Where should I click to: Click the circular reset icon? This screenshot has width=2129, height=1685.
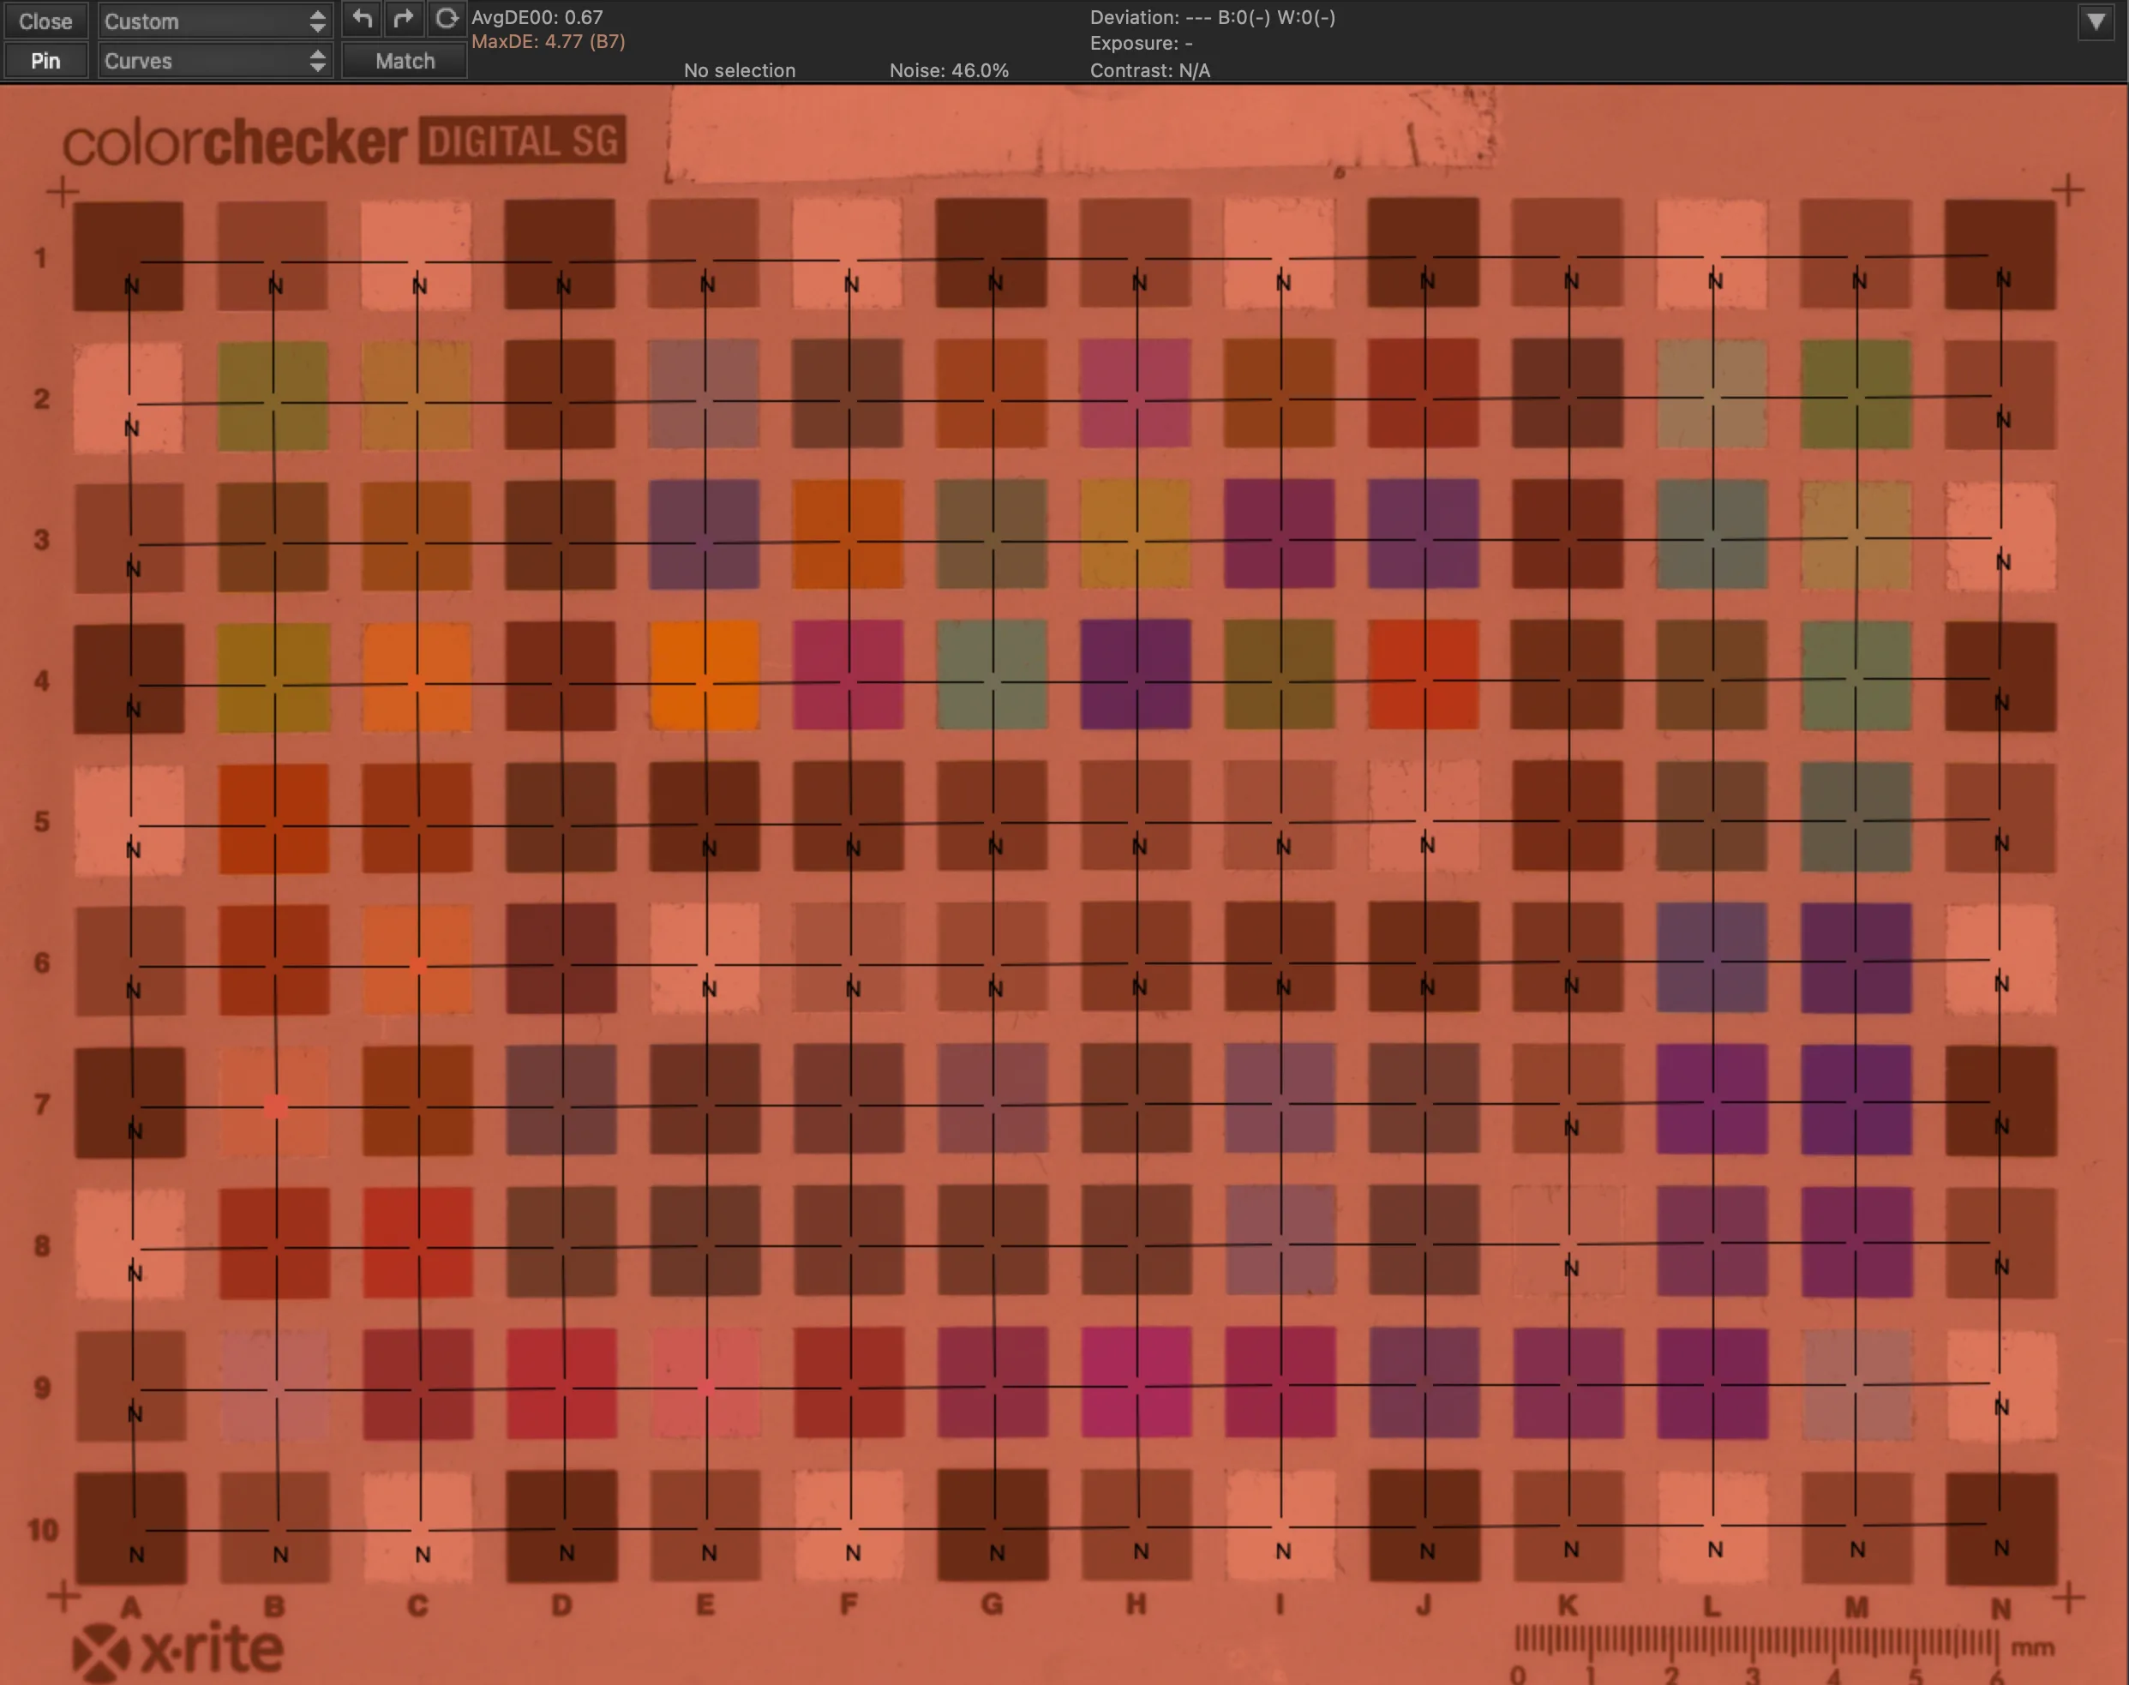pos(446,19)
